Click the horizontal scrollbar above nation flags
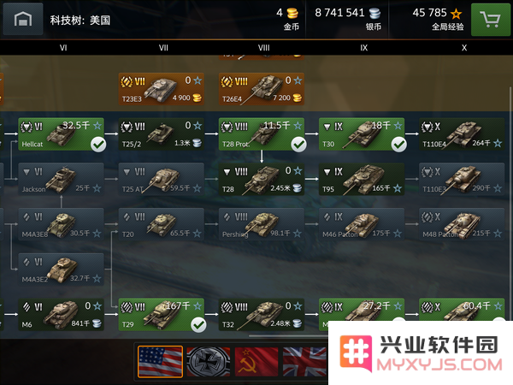513x385 pixels. (x=289, y=335)
